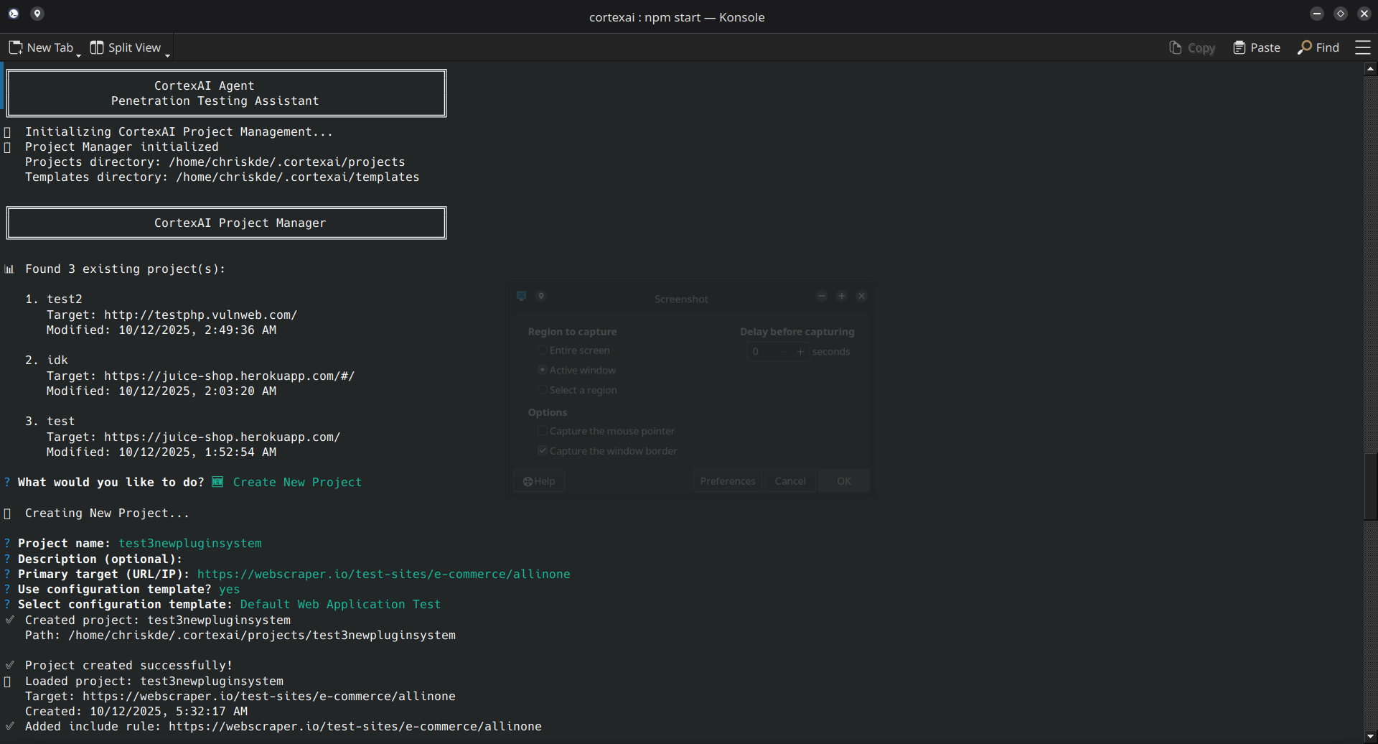
Task: Click the Konsole app icon in titlebar
Action: [x=14, y=14]
